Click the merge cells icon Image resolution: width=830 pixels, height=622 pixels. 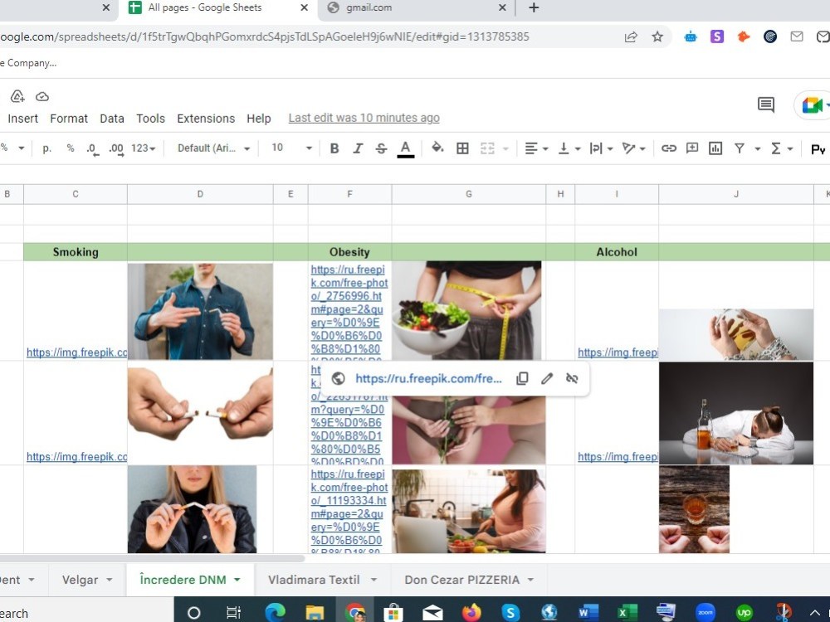(x=487, y=148)
